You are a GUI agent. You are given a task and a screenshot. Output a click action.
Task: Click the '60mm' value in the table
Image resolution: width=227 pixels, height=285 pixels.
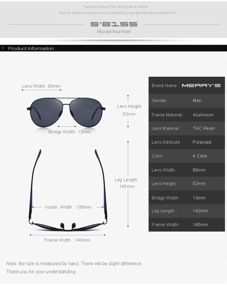199,170
